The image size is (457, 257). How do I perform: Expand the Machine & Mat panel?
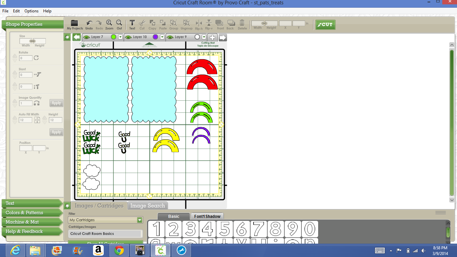point(32,222)
